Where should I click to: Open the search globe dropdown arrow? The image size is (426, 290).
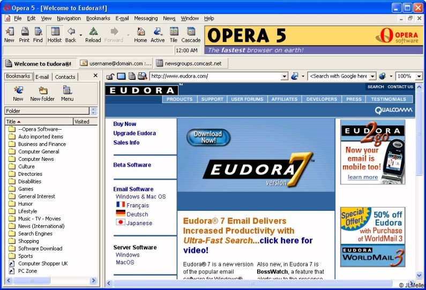pyautogui.click(x=391, y=76)
